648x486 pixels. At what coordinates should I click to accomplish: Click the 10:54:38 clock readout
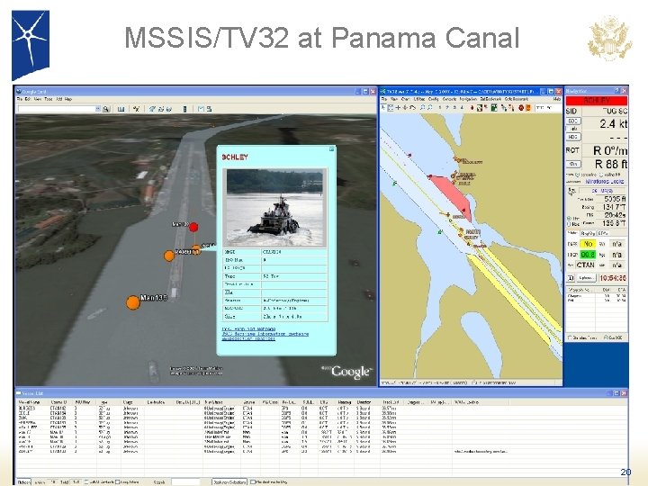tap(613, 278)
